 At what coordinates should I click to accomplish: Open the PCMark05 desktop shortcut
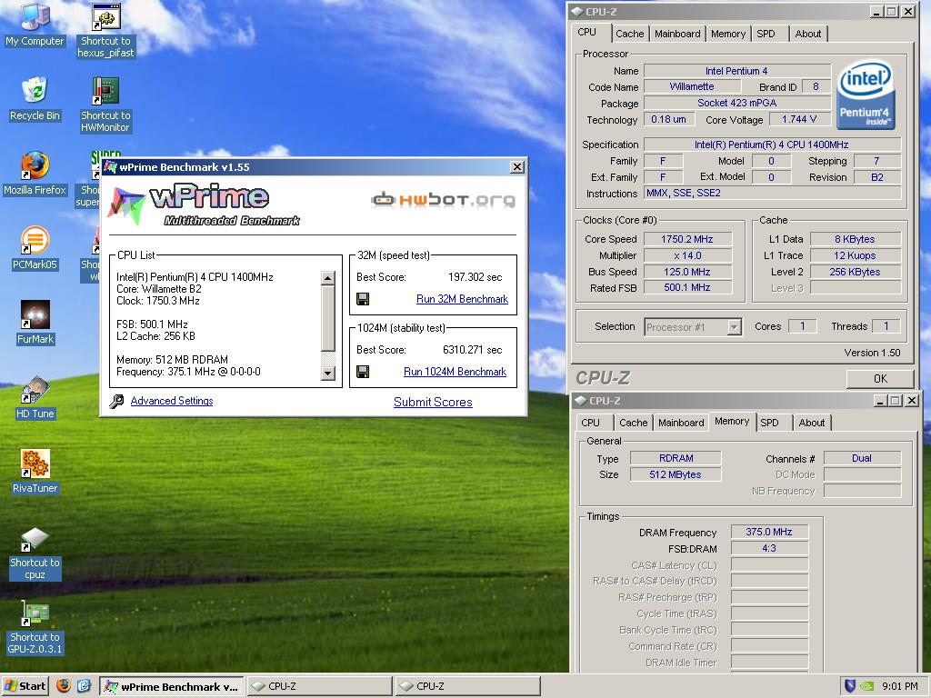pos(35,248)
